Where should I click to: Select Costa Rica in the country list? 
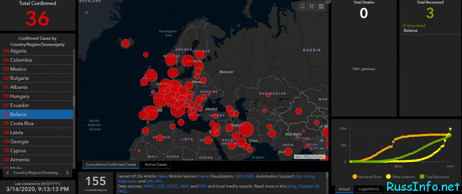pyautogui.click(x=37, y=123)
